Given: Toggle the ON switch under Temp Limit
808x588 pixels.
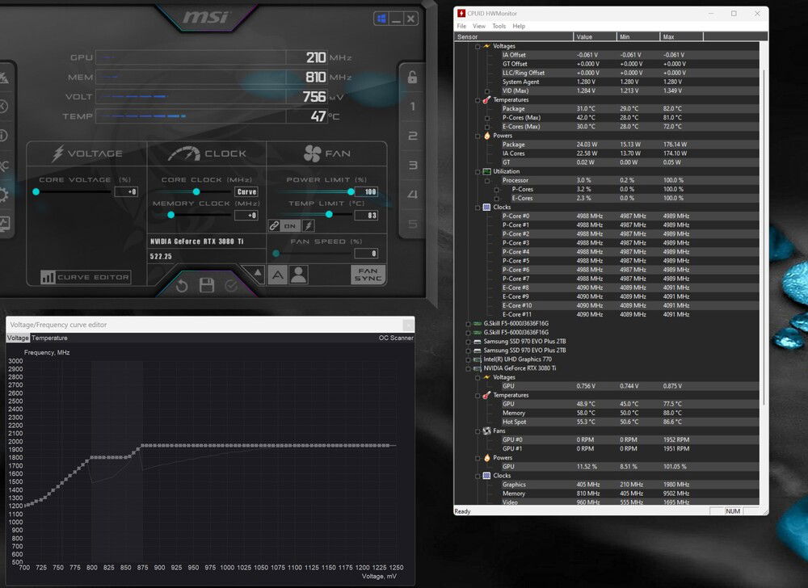Looking at the screenshot, I should 290,225.
